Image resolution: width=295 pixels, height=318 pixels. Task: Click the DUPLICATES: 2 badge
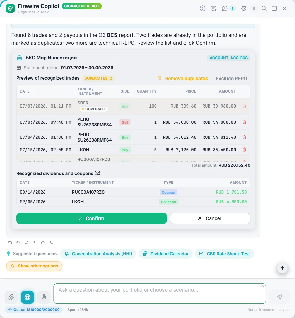pos(98,78)
